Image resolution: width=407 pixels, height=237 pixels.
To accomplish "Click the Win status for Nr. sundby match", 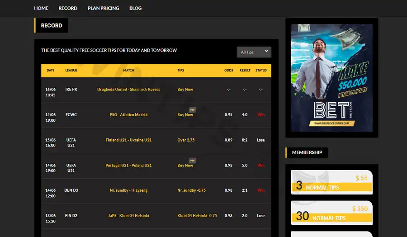I will click(x=261, y=190).
